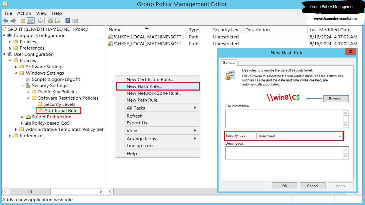Screen dimensions: 365x205
Task: Click the Scripts (Logon/Logoff) icon
Action: pyautogui.click(x=28, y=79)
